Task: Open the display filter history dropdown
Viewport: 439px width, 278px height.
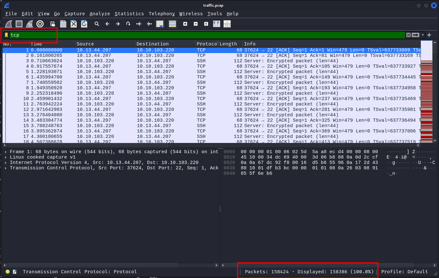Action: (x=423, y=35)
